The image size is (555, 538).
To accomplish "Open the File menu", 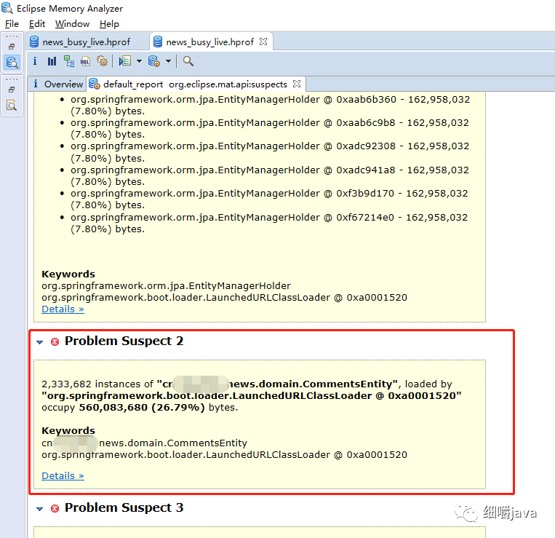I will pos(12,24).
